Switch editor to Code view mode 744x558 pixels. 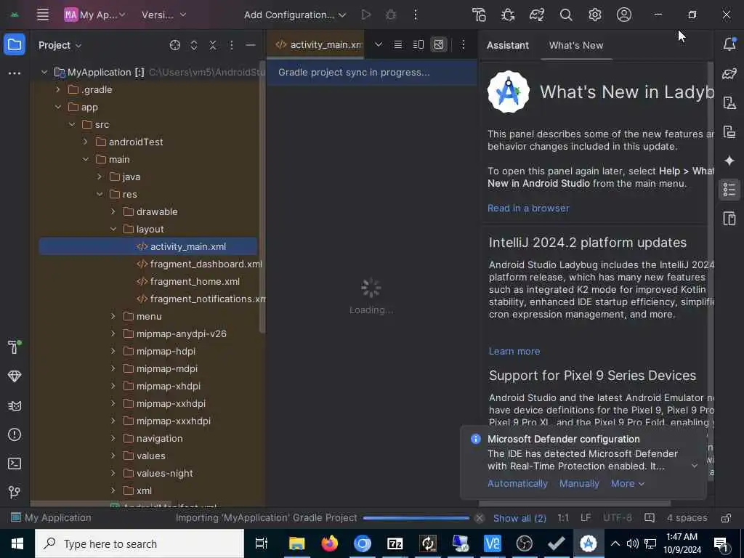click(x=397, y=44)
